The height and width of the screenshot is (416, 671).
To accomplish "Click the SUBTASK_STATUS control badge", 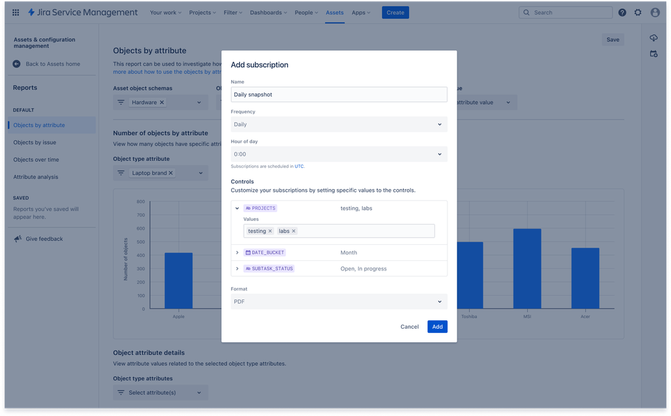I will pyautogui.click(x=269, y=268).
